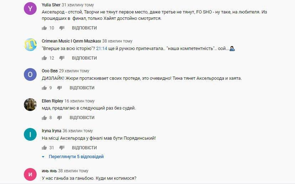
Task: Open the инь янь user avatar
Action: click(x=30, y=174)
